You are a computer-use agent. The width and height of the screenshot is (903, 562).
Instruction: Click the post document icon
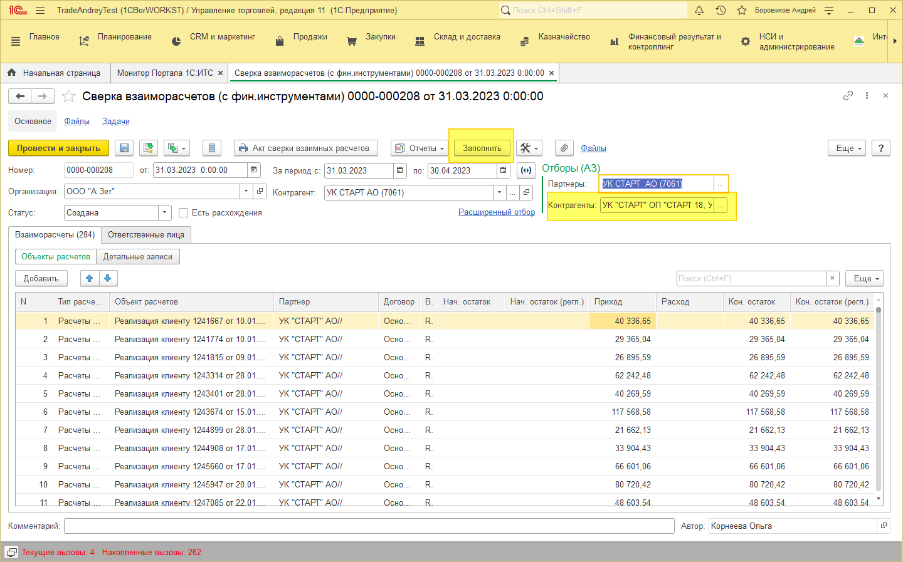tap(149, 148)
